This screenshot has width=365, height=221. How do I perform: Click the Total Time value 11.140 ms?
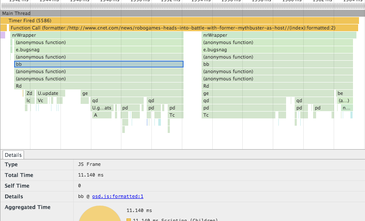click(x=90, y=175)
